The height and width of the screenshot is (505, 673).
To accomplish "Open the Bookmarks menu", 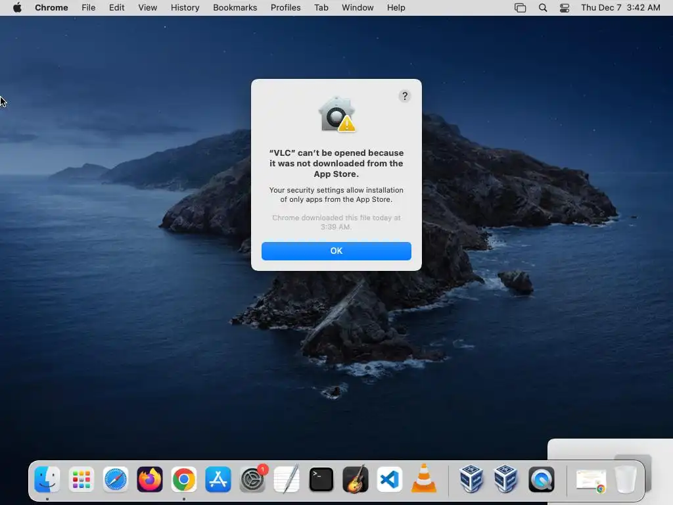I will click(x=235, y=8).
